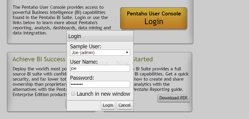Cancel the login dialog
Viewport: 249px width, 119px height.
click(x=124, y=105)
